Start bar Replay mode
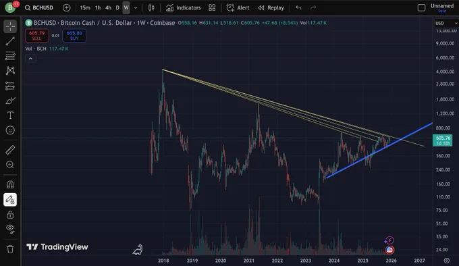The width and height of the screenshot is (459, 266). [271, 8]
